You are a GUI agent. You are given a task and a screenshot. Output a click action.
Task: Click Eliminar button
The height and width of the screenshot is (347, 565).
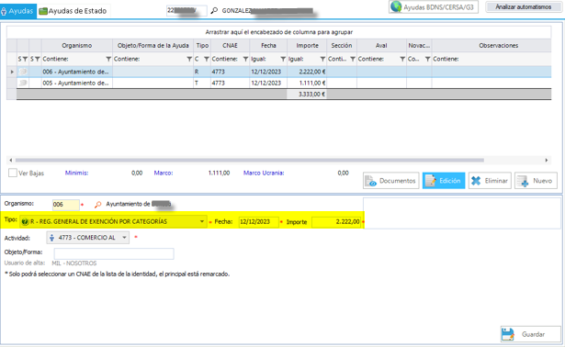(x=490, y=181)
